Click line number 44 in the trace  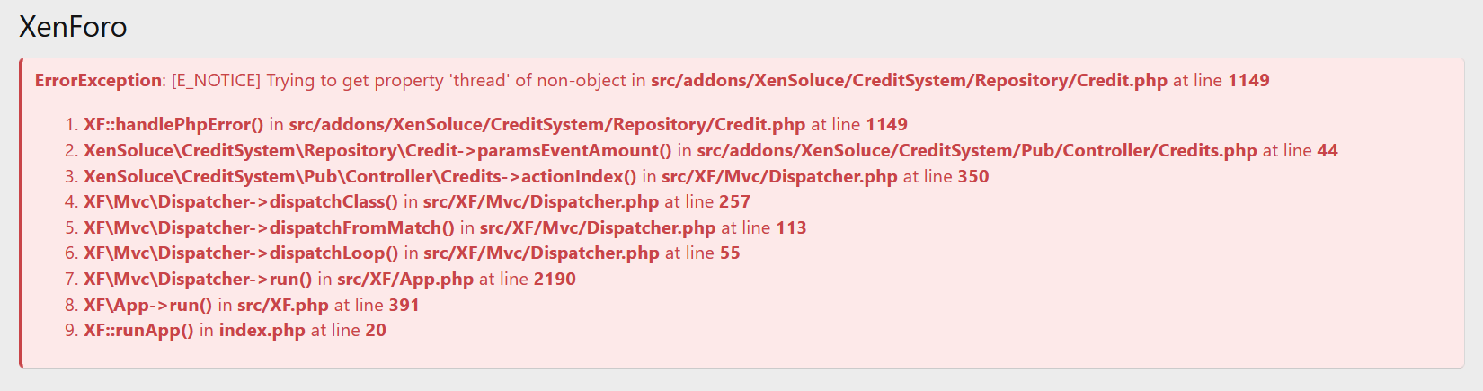[1328, 150]
